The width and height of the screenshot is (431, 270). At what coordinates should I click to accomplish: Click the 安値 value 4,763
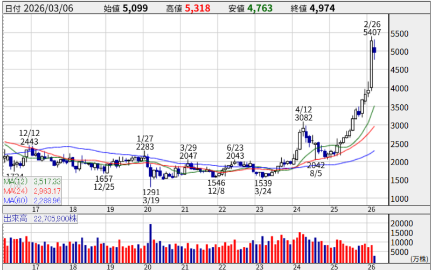tap(260, 8)
